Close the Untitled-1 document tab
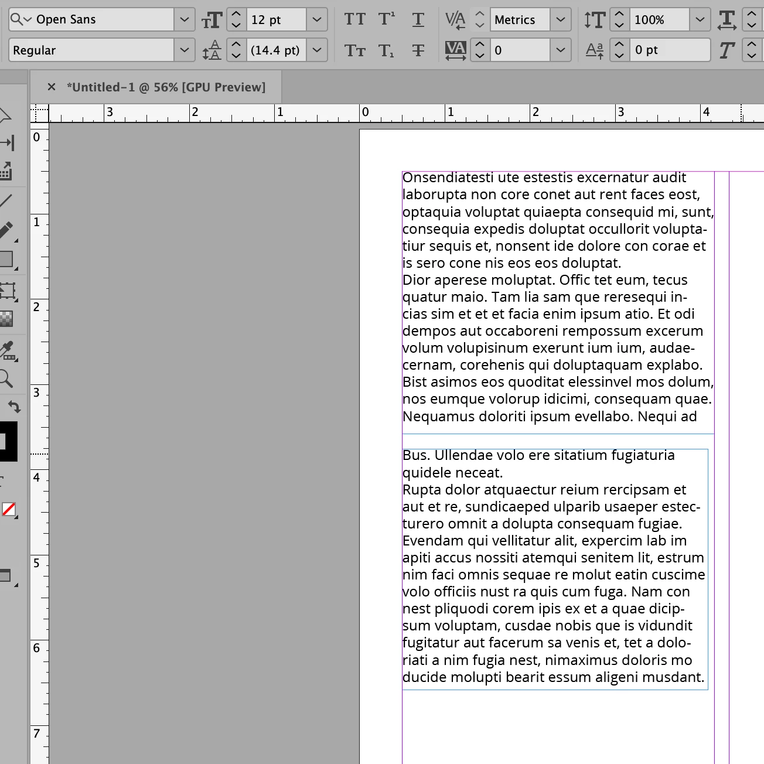Viewport: 764px width, 764px height. (52, 87)
